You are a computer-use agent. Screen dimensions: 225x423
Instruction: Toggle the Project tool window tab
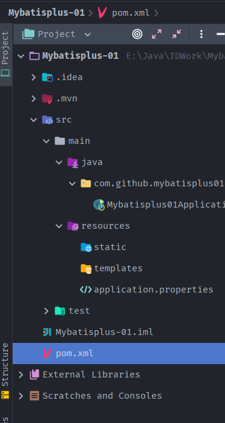click(5, 54)
